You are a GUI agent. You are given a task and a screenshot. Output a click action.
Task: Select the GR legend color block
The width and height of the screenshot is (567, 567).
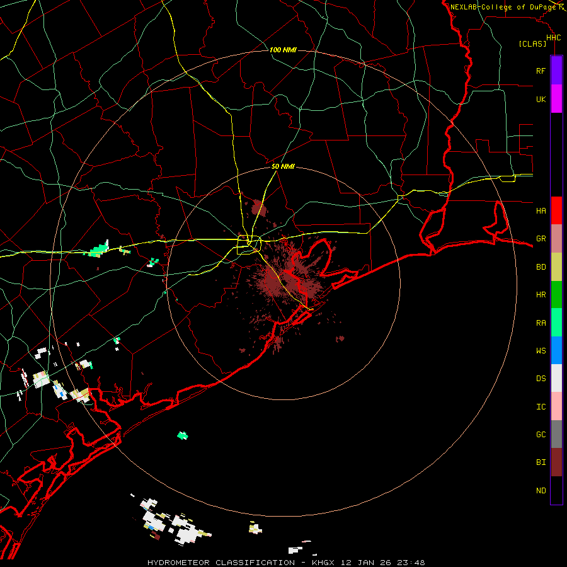[556, 239]
